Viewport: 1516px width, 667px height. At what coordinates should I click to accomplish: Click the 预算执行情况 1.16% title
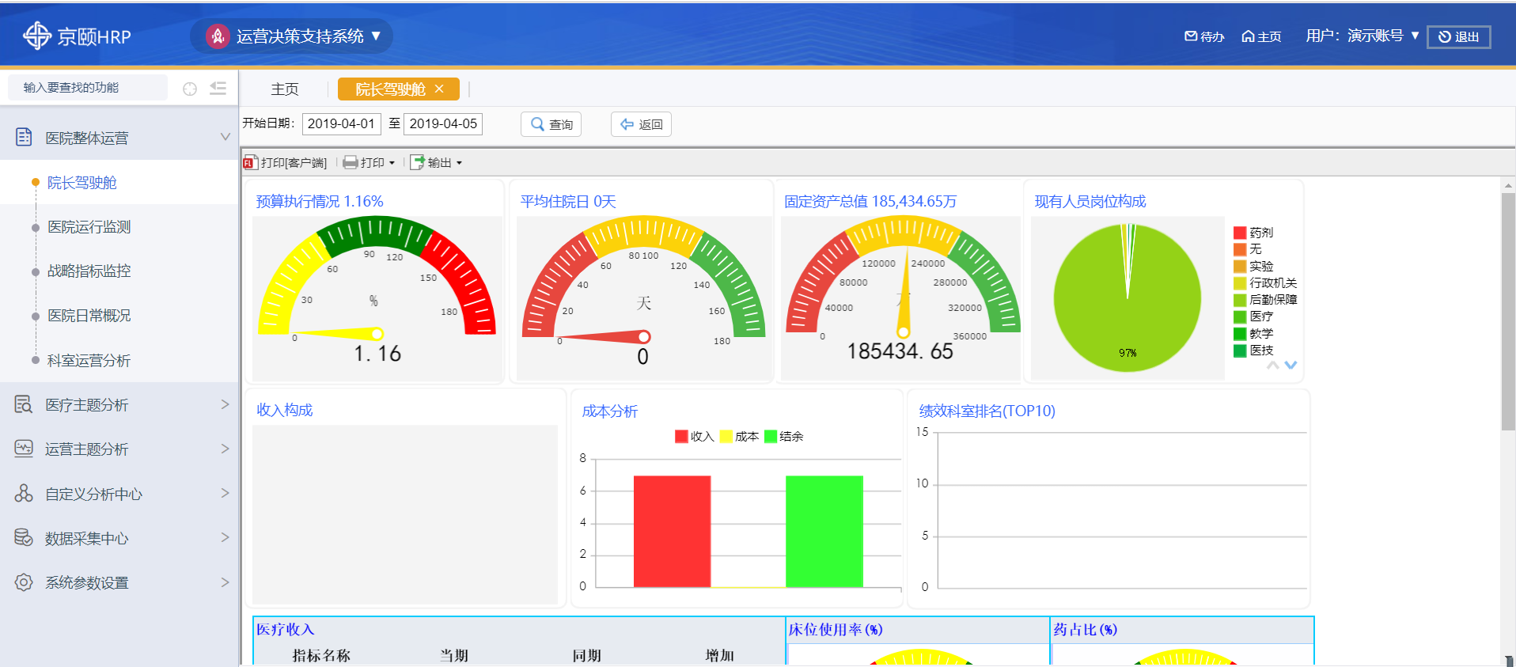[x=320, y=202]
